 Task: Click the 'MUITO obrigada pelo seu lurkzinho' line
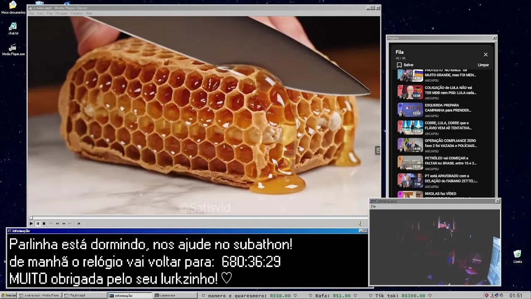[120, 279]
